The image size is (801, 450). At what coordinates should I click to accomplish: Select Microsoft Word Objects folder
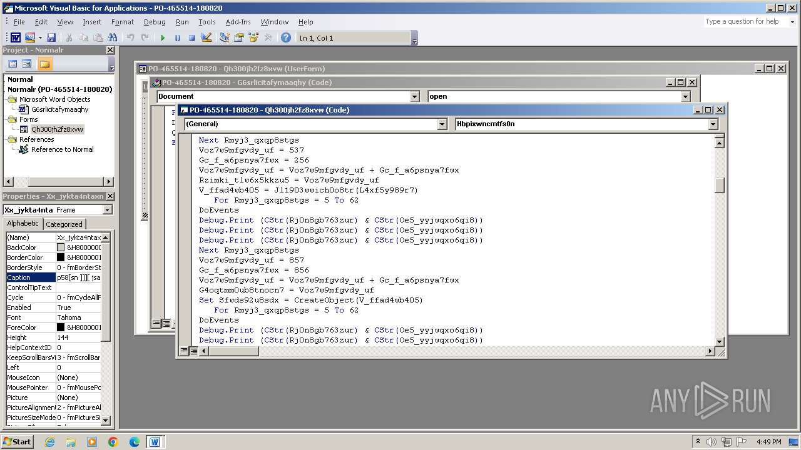pyautogui.click(x=54, y=99)
